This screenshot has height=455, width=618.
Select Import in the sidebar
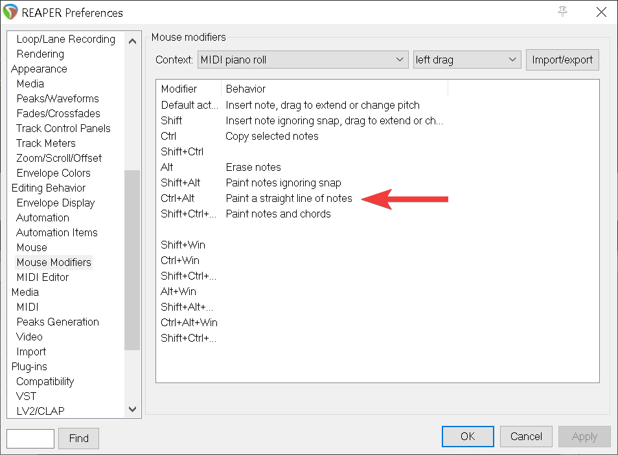coord(31,352)
